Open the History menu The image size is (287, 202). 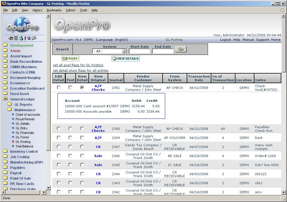pyautogui.click(x=37, y=10)
